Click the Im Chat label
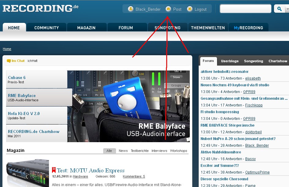289x187 pixels. (18, 61)
